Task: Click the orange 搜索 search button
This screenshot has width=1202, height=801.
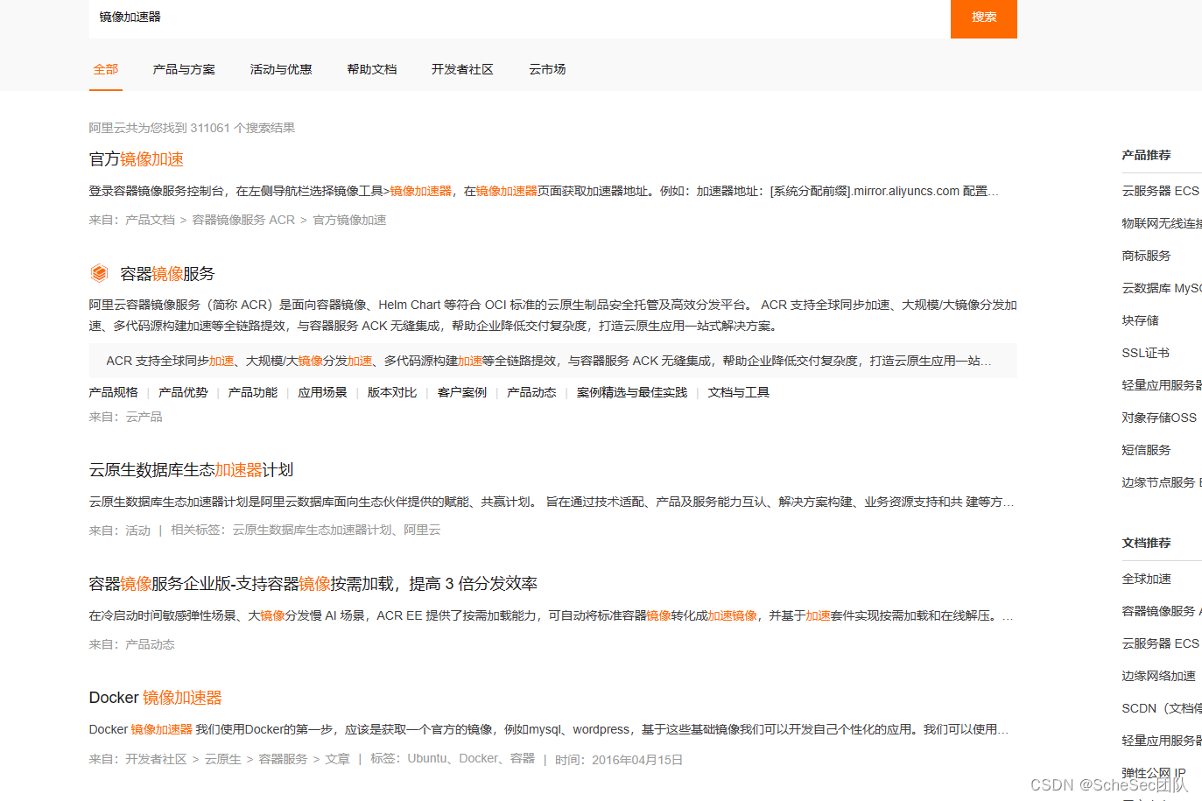Action: [983, 18]
